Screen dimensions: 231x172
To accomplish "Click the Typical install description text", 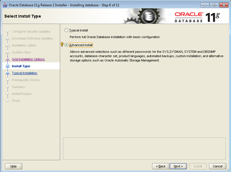I will (115, 37).
